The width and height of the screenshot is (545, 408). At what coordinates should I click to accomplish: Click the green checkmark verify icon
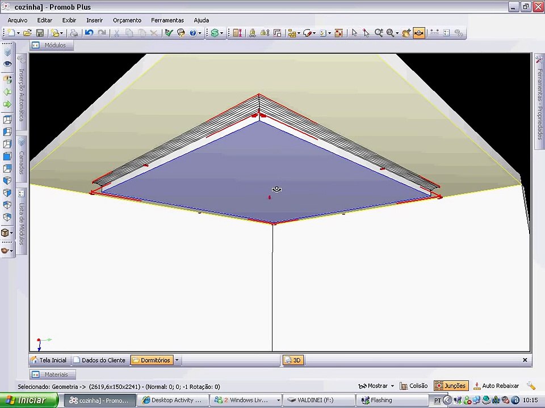pyautogui.click(x=169, y=33)
